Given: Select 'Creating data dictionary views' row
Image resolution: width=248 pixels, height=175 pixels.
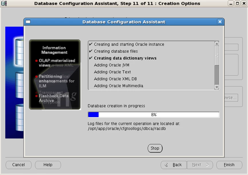Looking at the screenshot, I should coord(151,58).
